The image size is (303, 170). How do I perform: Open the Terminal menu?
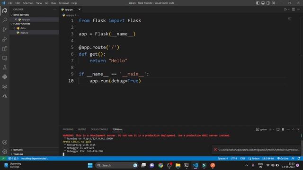63,3
